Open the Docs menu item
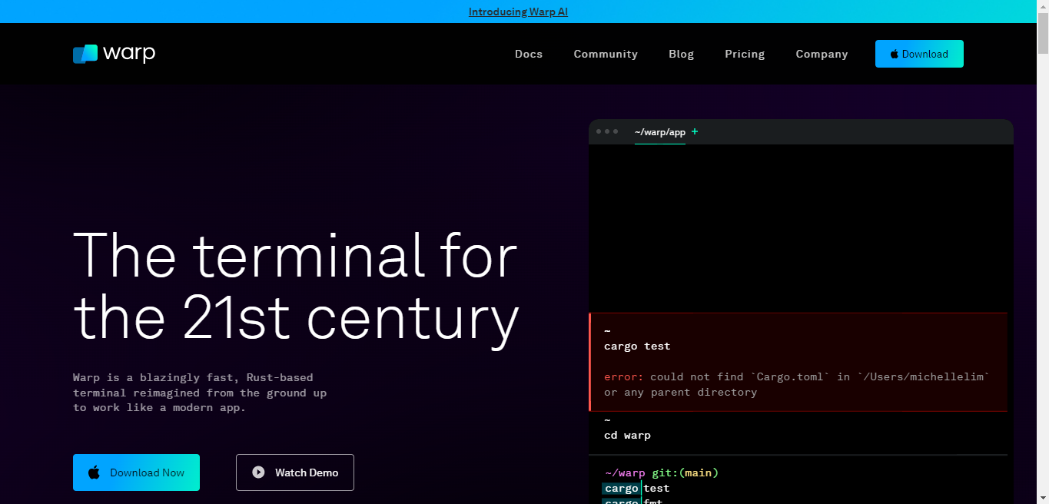The width and height of the screenshot is (1049, 504). coord(529,54)
